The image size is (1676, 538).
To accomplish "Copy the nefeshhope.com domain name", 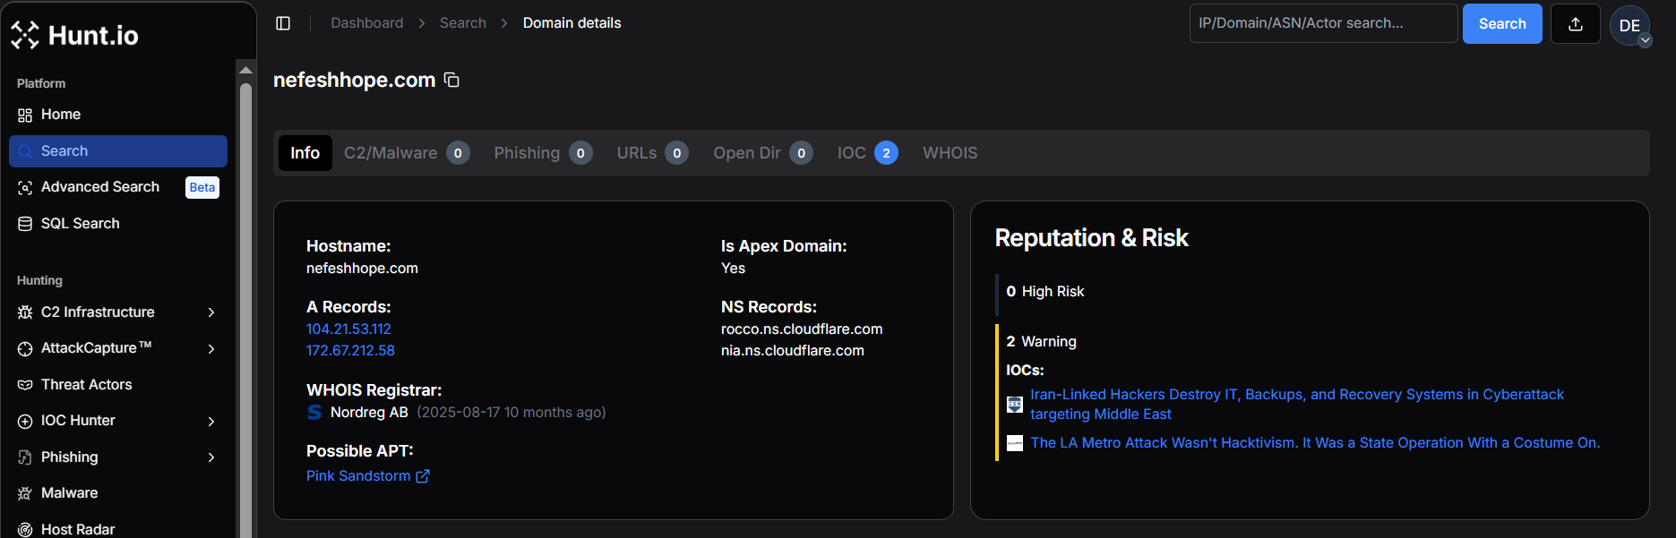I will tap(451, 80).
